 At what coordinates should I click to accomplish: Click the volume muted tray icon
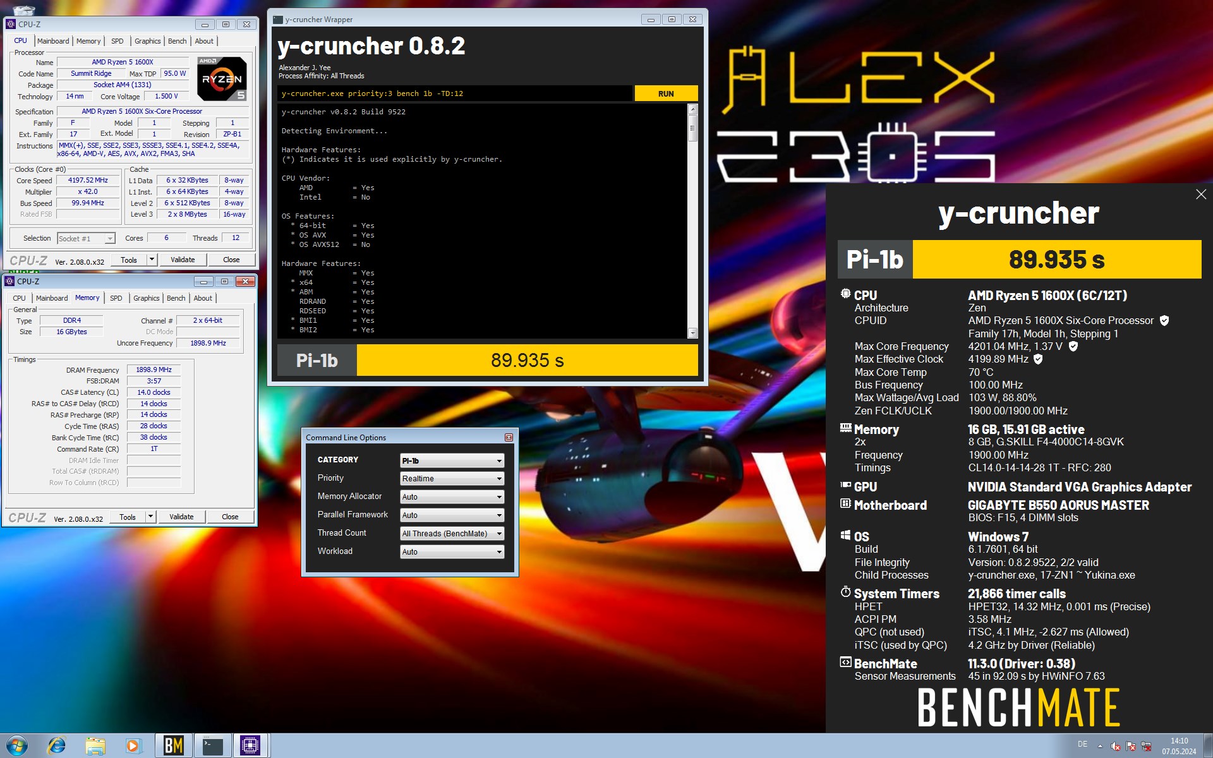pyautogui.click(x=1115, y=746)
